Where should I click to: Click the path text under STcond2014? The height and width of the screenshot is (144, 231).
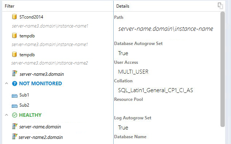click(x=50, y=26)
